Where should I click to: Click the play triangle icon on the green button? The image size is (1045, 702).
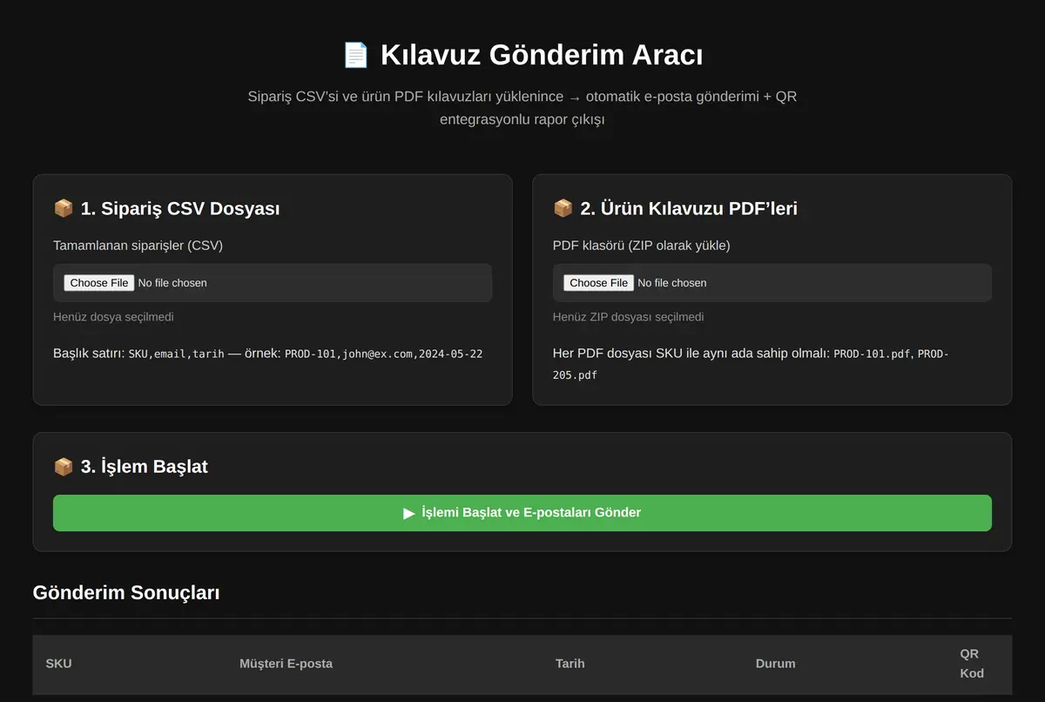pyautogui.click(x=409, y=513)
